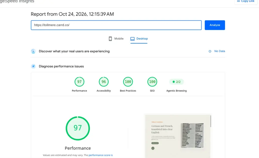The width and height of the screenshot is (259, 158).
Task: Select the SEO 100 score gauge
Action: [x=152, y=82]
